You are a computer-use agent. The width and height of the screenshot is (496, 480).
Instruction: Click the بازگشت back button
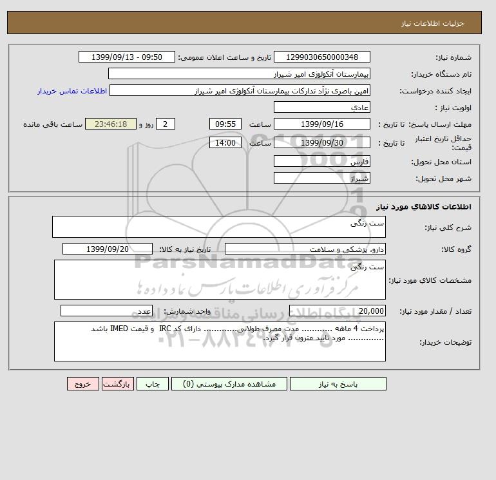pos(118,383)
